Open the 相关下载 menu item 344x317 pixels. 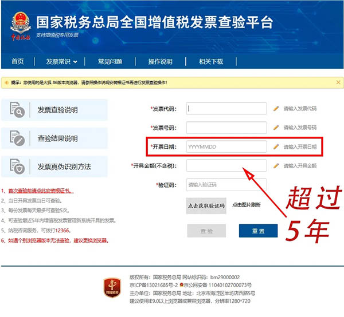click(211, 62)
